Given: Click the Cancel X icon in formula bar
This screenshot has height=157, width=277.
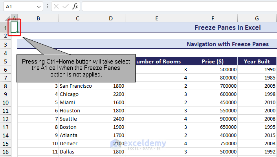Looking at the screenshot, I should [x=56, y=7].
